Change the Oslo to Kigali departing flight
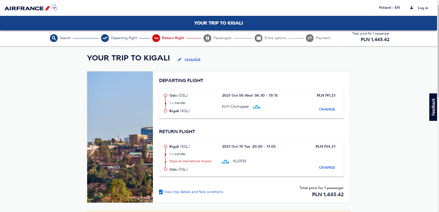 click(327, 109)
